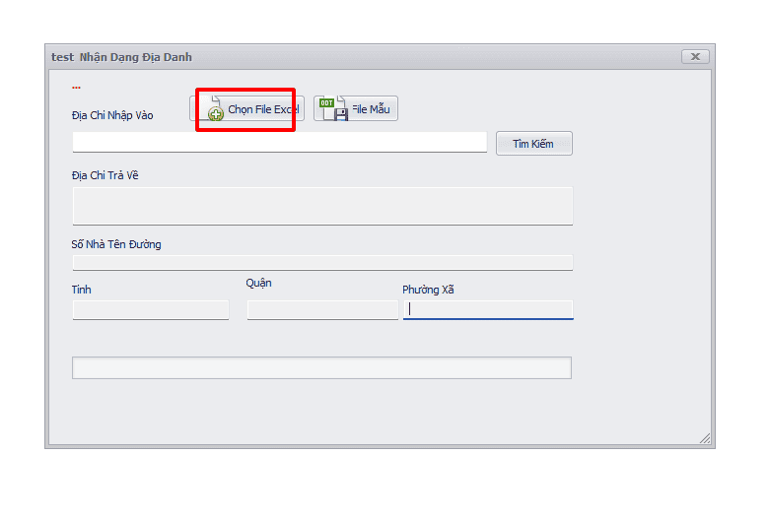Click inside the Quận field

coord(322,310)
